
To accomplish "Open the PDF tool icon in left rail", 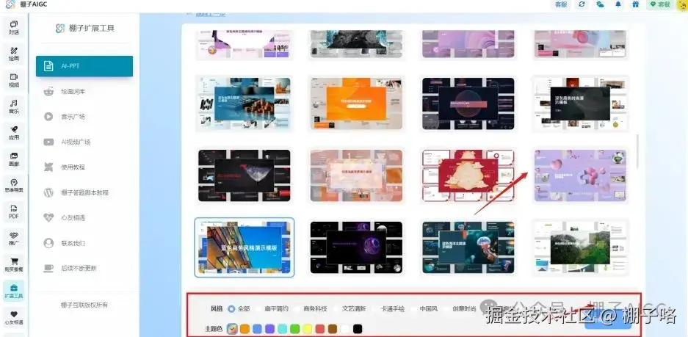I will [14, 212].
